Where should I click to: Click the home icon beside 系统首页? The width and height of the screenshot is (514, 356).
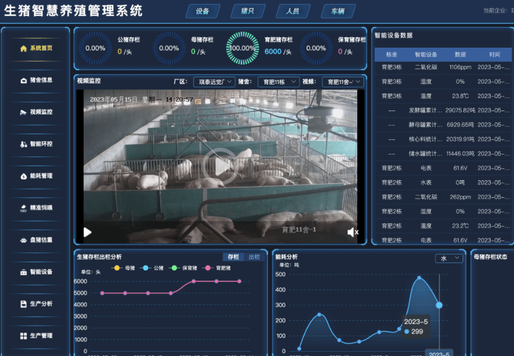click(x=23, y=48)
